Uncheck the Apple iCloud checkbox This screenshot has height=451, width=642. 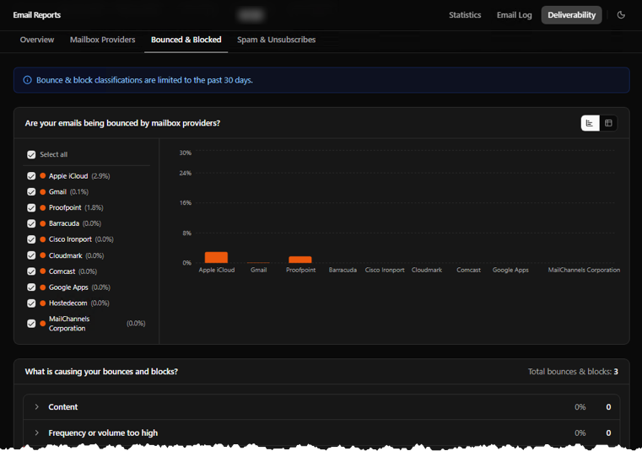[x=31, y=176]
